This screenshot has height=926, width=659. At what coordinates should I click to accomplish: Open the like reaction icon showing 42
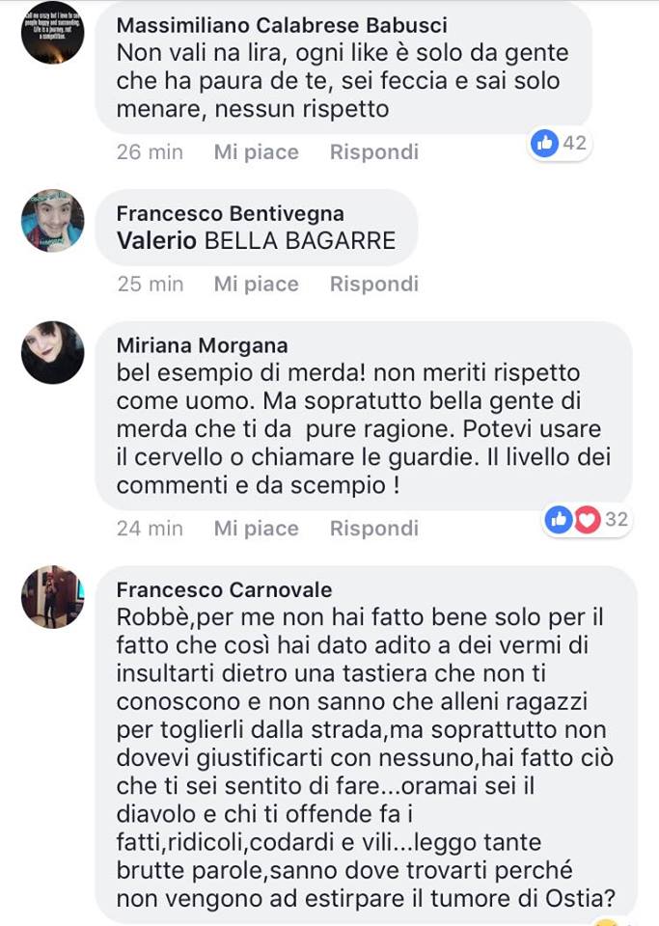(x=544, y=143)
